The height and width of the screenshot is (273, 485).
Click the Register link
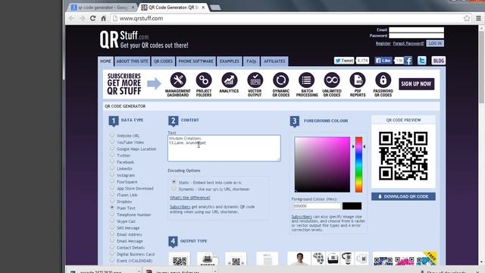coord(383,44)
